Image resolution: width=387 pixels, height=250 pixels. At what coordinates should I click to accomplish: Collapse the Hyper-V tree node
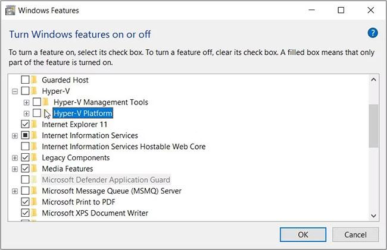tap(15, 91)
